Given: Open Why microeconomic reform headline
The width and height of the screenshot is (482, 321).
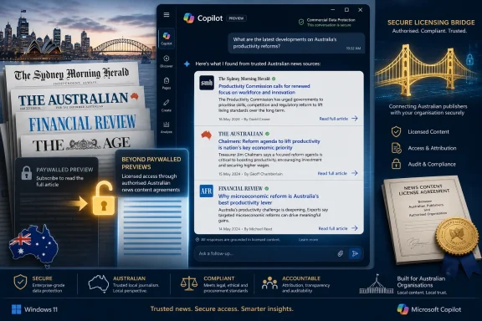Looking at the screenshot, I should [269, 199].
